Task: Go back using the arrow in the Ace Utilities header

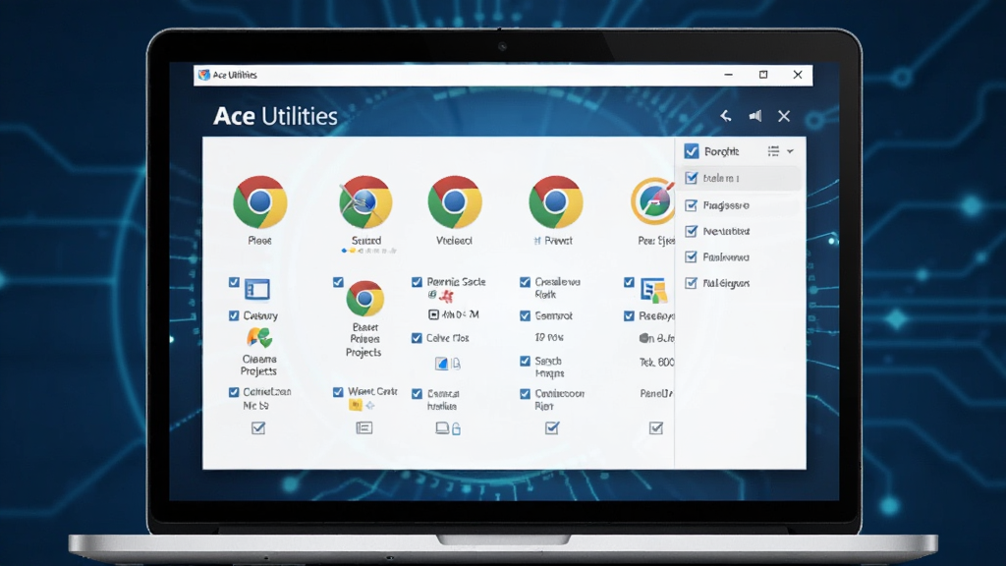Action: (726, 116)
